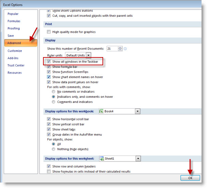Toggle Show data point values on hover
Screen dimensions: 207x188
coord(49,82)
